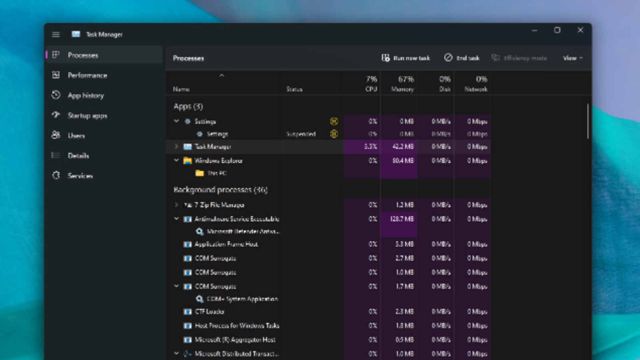The image size is (640, 360).
Task: Select the This PC folder icon
Action: coord(200,173)
